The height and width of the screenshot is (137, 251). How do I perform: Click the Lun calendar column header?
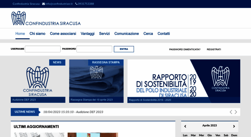185,135
